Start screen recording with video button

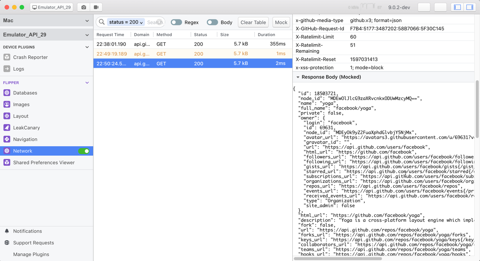(x=96, y=7)
